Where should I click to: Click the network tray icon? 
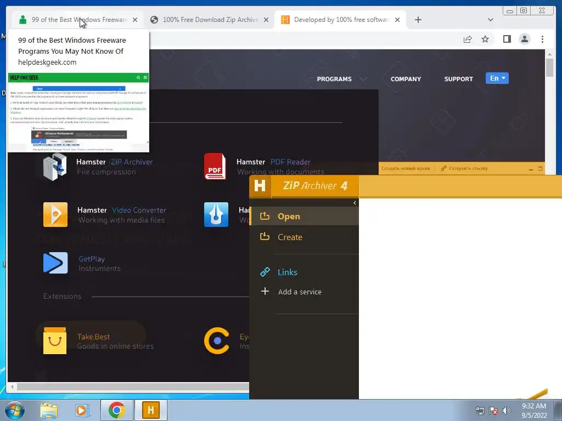(x=480, y=411)
